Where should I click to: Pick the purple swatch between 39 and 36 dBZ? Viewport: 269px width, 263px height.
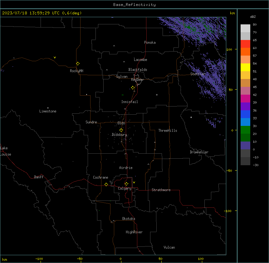pos(245,106)
